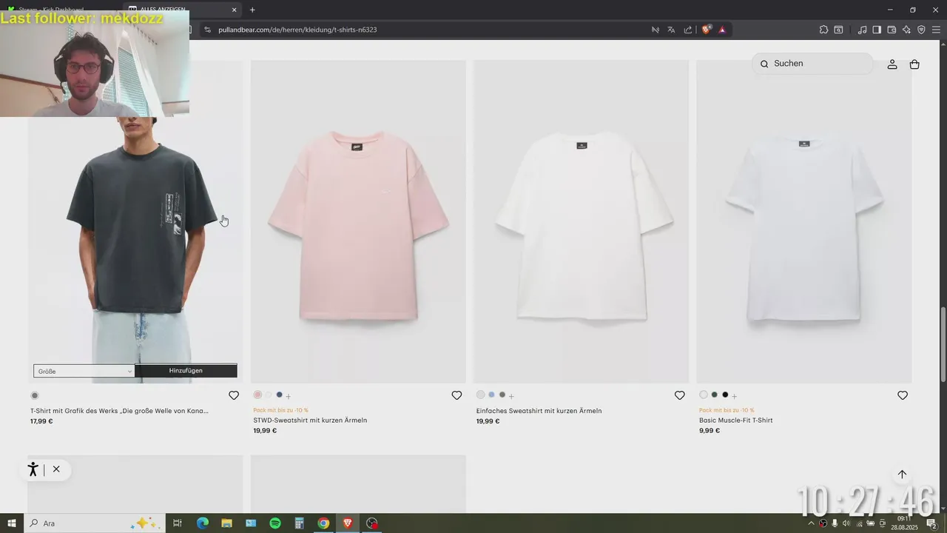Show more colors for the STWD-Sweatshirt
This screenshot has height=533, width=947.
tap(289, 396)
